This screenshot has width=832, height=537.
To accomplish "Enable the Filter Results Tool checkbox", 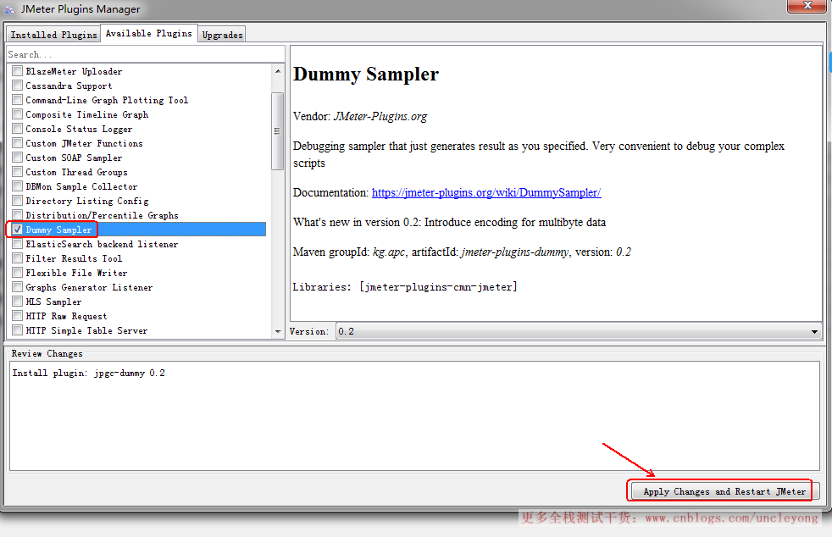I will tap(18, 258).
